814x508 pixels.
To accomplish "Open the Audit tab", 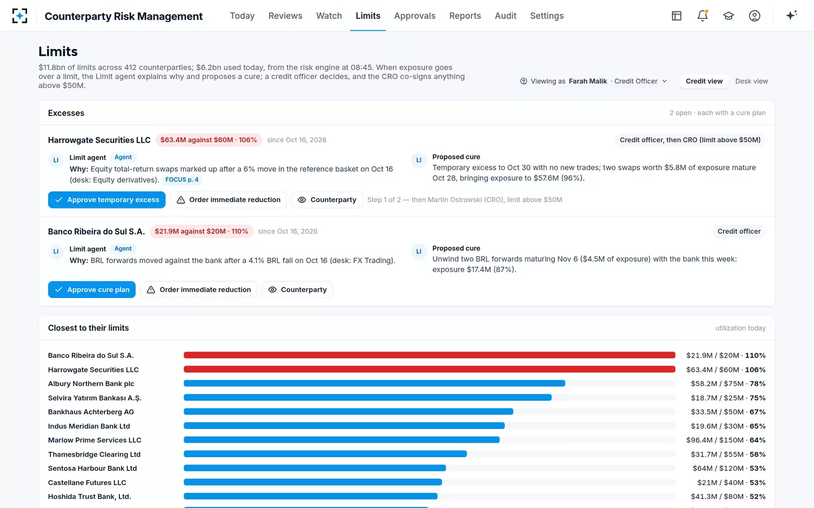I will (x=505, y=16).
